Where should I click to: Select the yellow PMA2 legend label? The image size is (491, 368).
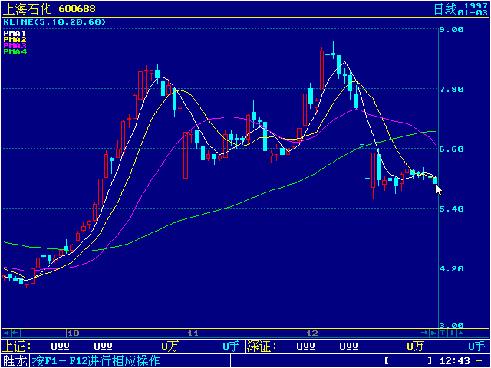[x=15, y=40]
